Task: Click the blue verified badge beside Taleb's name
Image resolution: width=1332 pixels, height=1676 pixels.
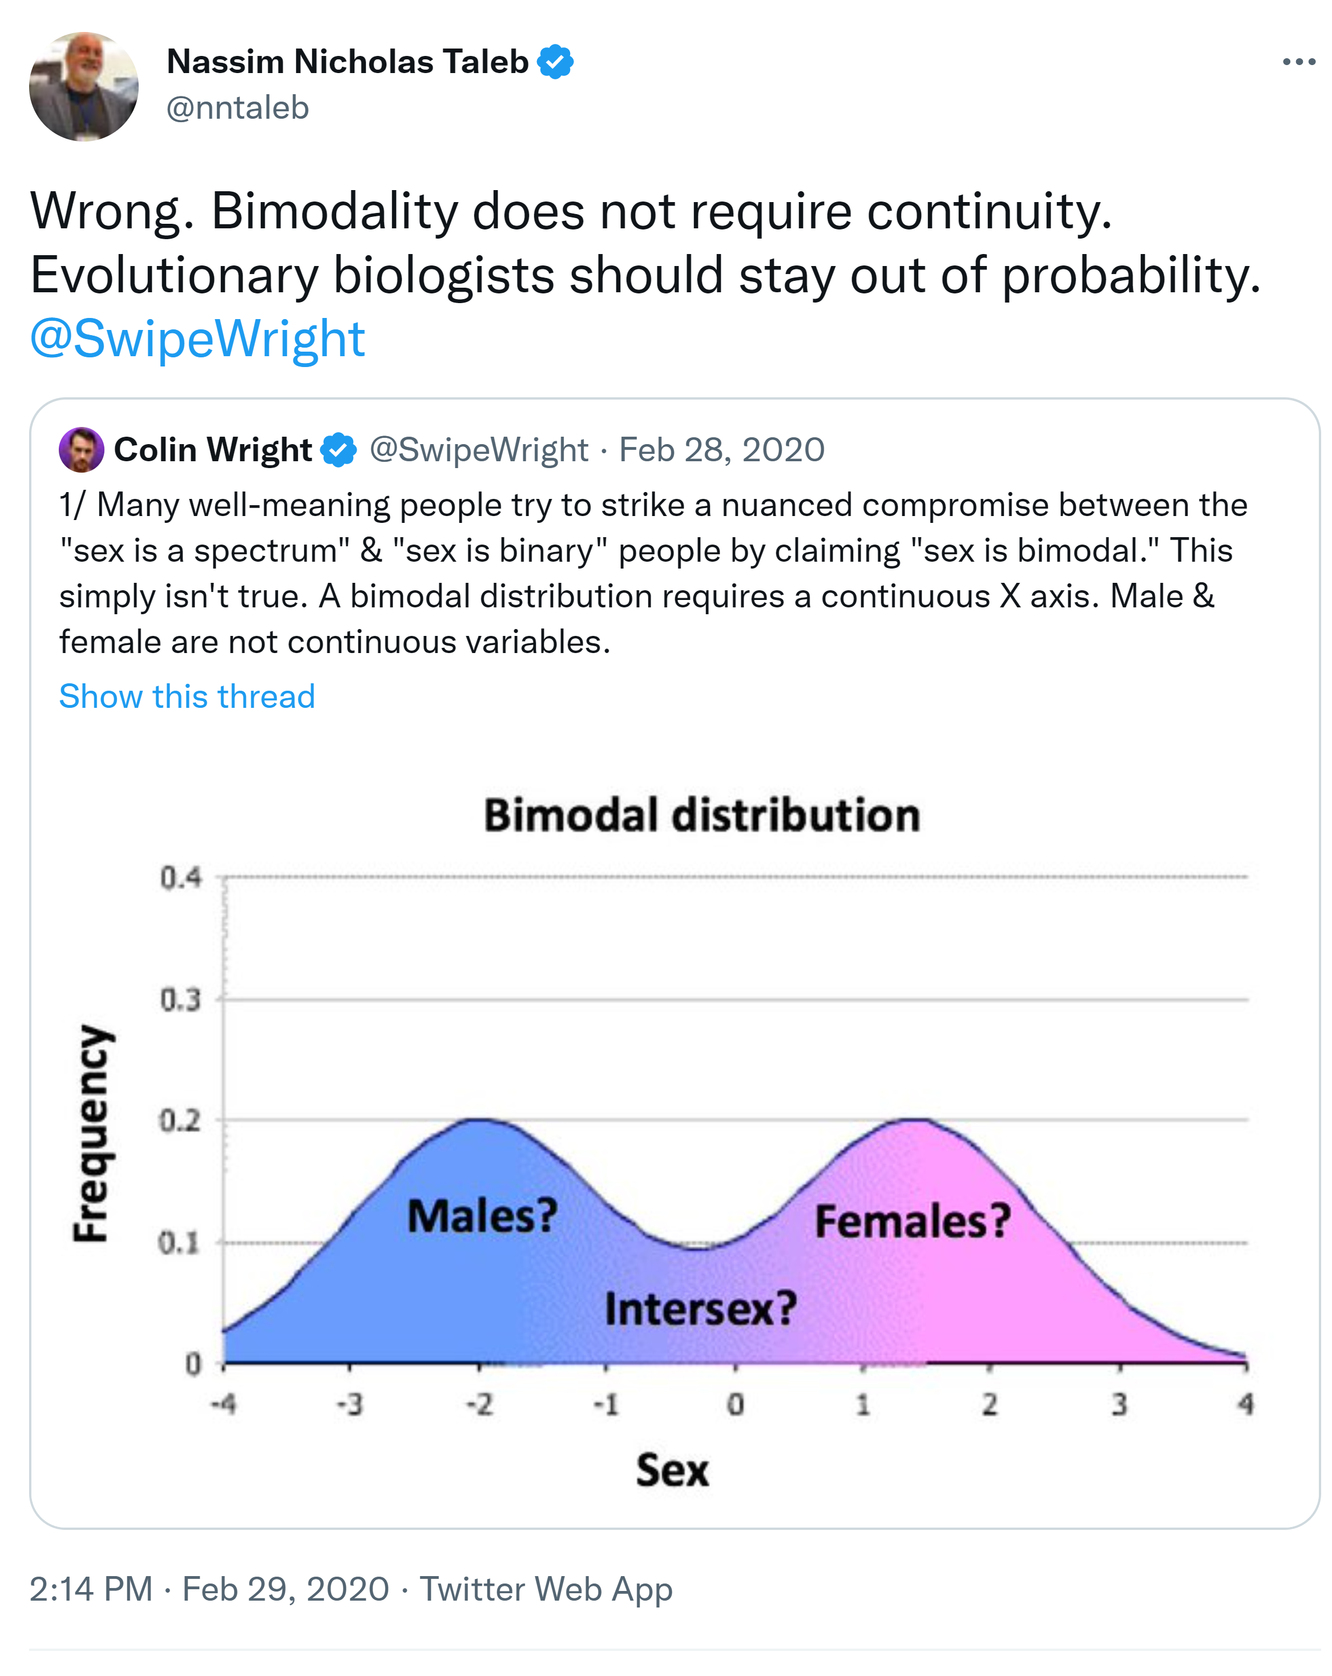Action: pyautogui.click(x=555, y=62)
